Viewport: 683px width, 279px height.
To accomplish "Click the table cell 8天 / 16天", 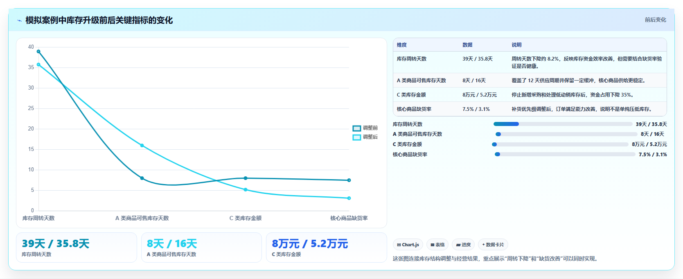I will click(474, 81).
